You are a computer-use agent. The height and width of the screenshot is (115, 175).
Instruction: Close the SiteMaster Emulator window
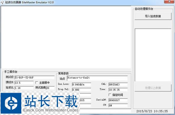pos(169,1)
